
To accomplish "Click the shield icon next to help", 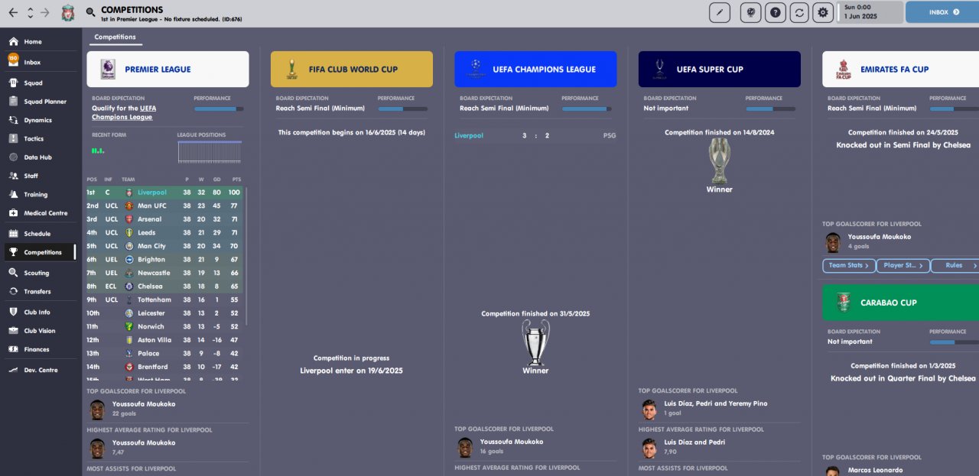I will click(x=751, y=12).
